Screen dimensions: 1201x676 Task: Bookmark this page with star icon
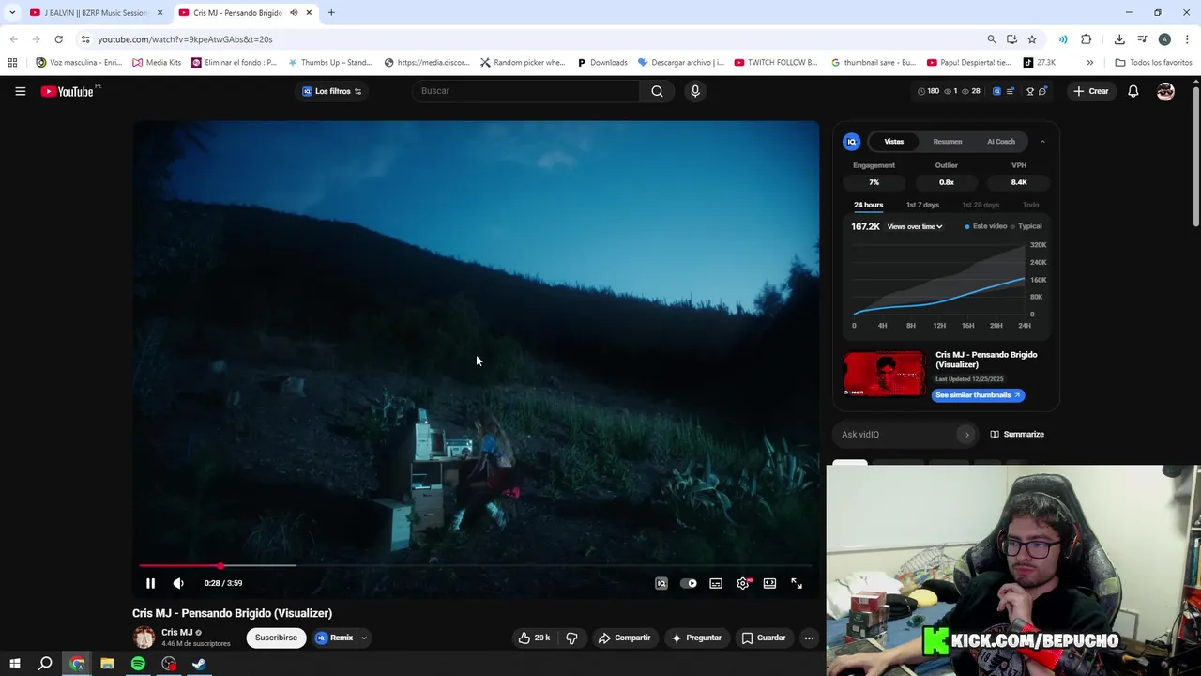pos(1032,39)
